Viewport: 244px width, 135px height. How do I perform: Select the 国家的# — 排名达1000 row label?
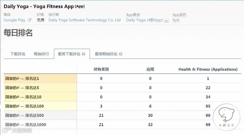(26, 125)
